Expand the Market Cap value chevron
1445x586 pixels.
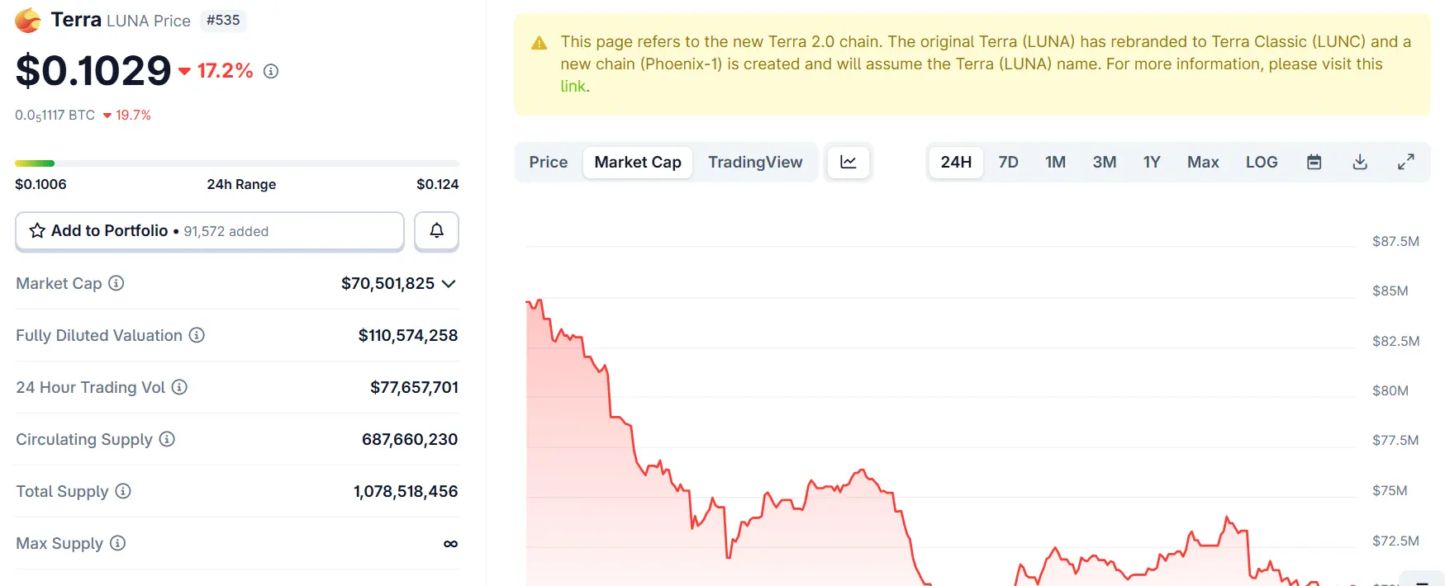(x=449, y=284)
